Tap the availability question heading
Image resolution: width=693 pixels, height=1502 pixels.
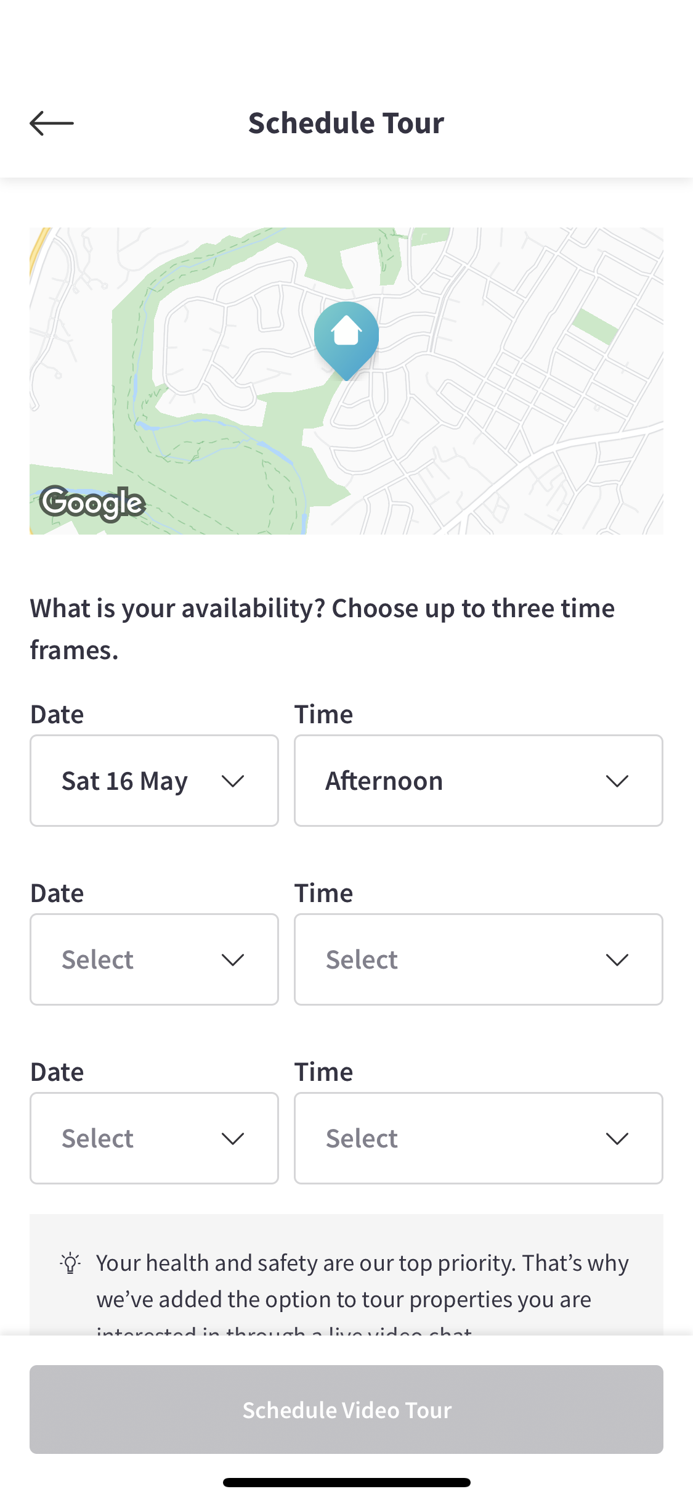tap(322, 629)
